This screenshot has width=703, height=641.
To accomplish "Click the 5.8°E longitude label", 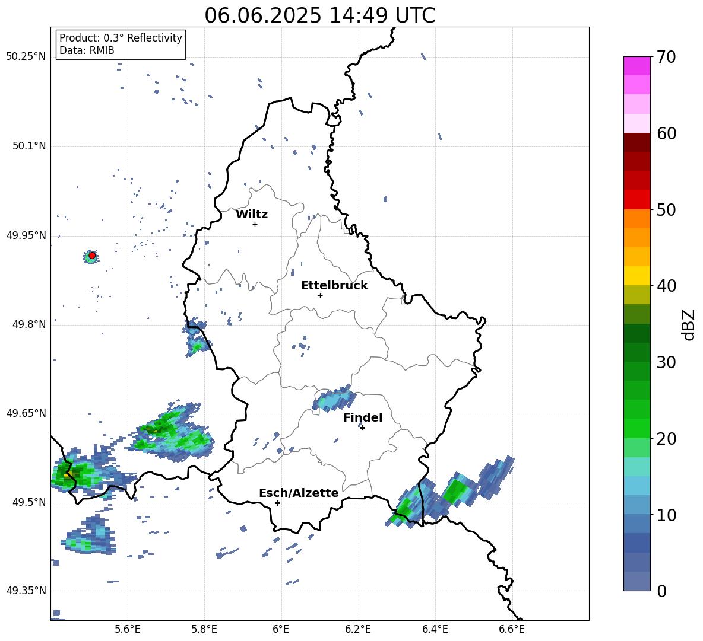I will coord(204,630).
